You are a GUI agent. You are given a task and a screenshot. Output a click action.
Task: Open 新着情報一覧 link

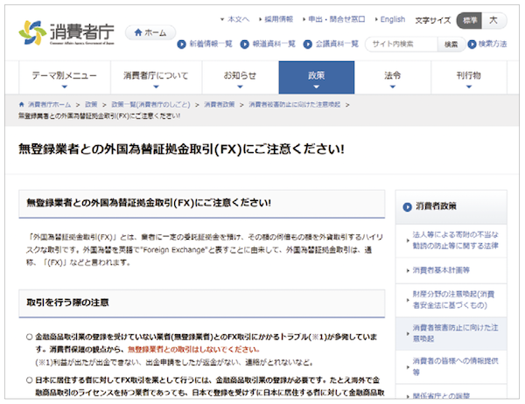[211, 44]
